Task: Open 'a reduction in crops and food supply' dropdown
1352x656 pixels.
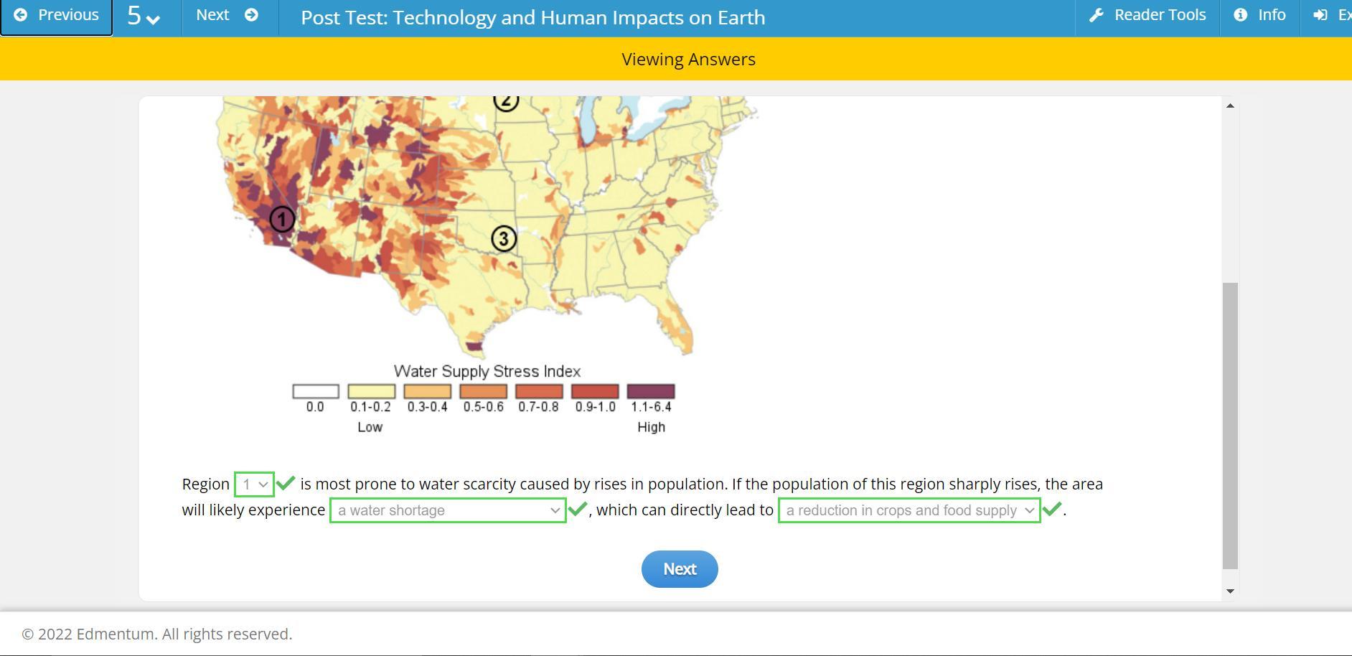Action: tap(909, 510)
